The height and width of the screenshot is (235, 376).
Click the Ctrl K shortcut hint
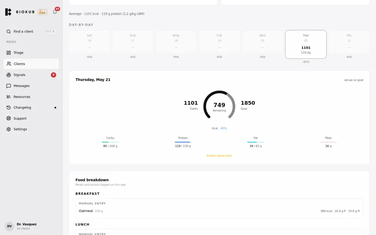point(50,31)
